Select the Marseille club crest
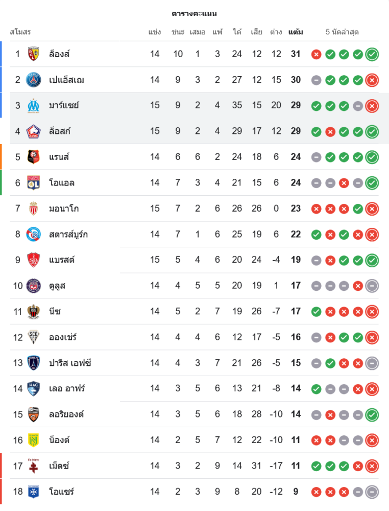The width and height of the screenshot is (389, 511). tap(33, 105)
